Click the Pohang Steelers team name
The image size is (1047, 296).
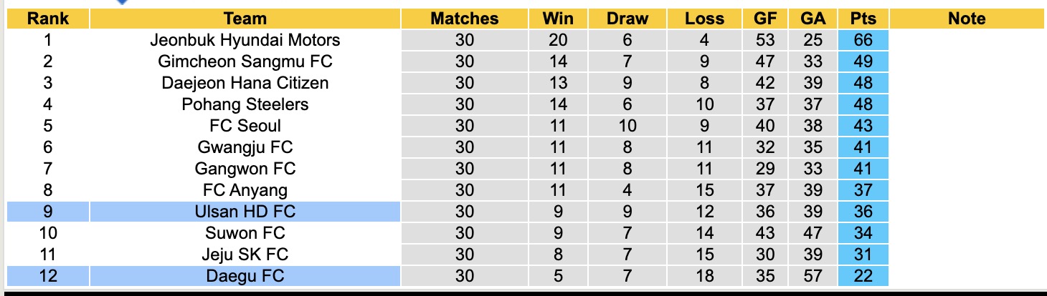[x=245, y=104]
